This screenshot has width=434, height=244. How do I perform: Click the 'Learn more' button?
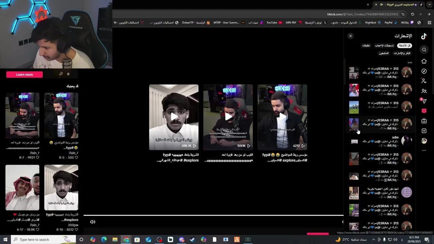pyautogui.click(x=24, y=75)
